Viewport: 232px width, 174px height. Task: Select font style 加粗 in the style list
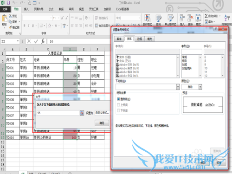tap(185, 64)
